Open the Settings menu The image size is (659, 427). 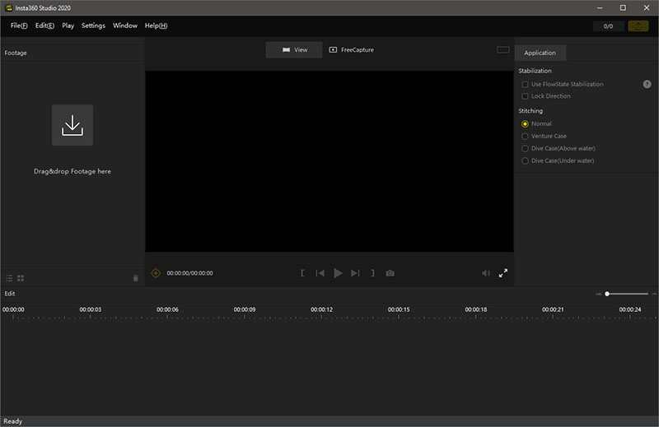[x=93, y=26]
